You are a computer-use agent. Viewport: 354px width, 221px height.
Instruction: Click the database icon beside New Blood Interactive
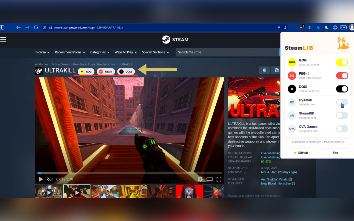coord(293,183)
